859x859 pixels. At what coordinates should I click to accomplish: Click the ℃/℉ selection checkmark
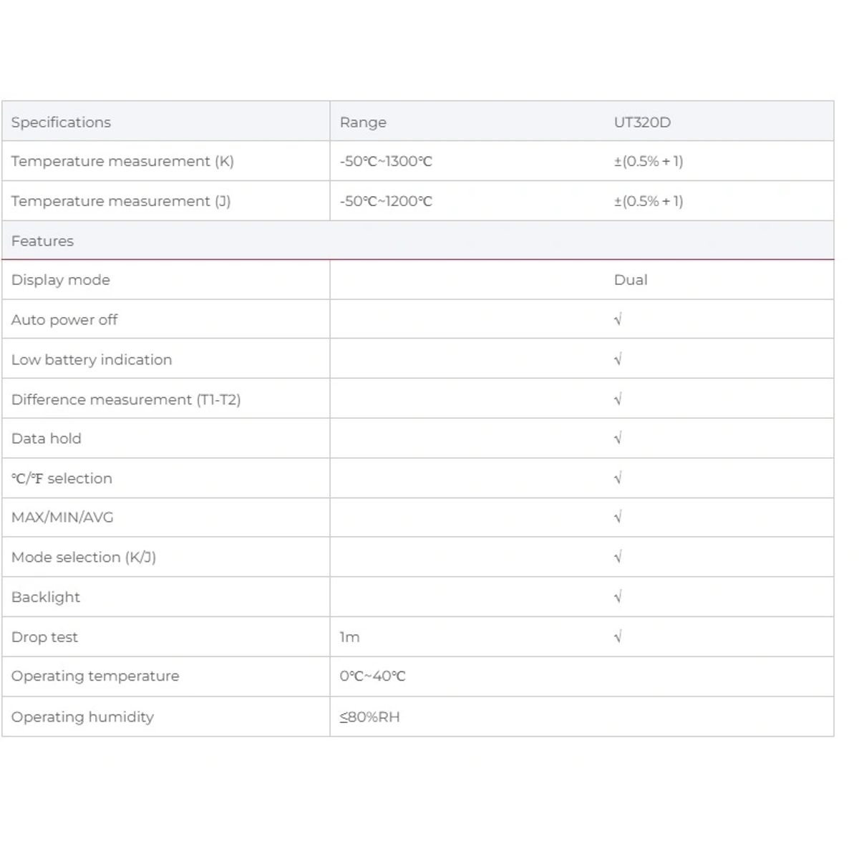tap(618, 478)
